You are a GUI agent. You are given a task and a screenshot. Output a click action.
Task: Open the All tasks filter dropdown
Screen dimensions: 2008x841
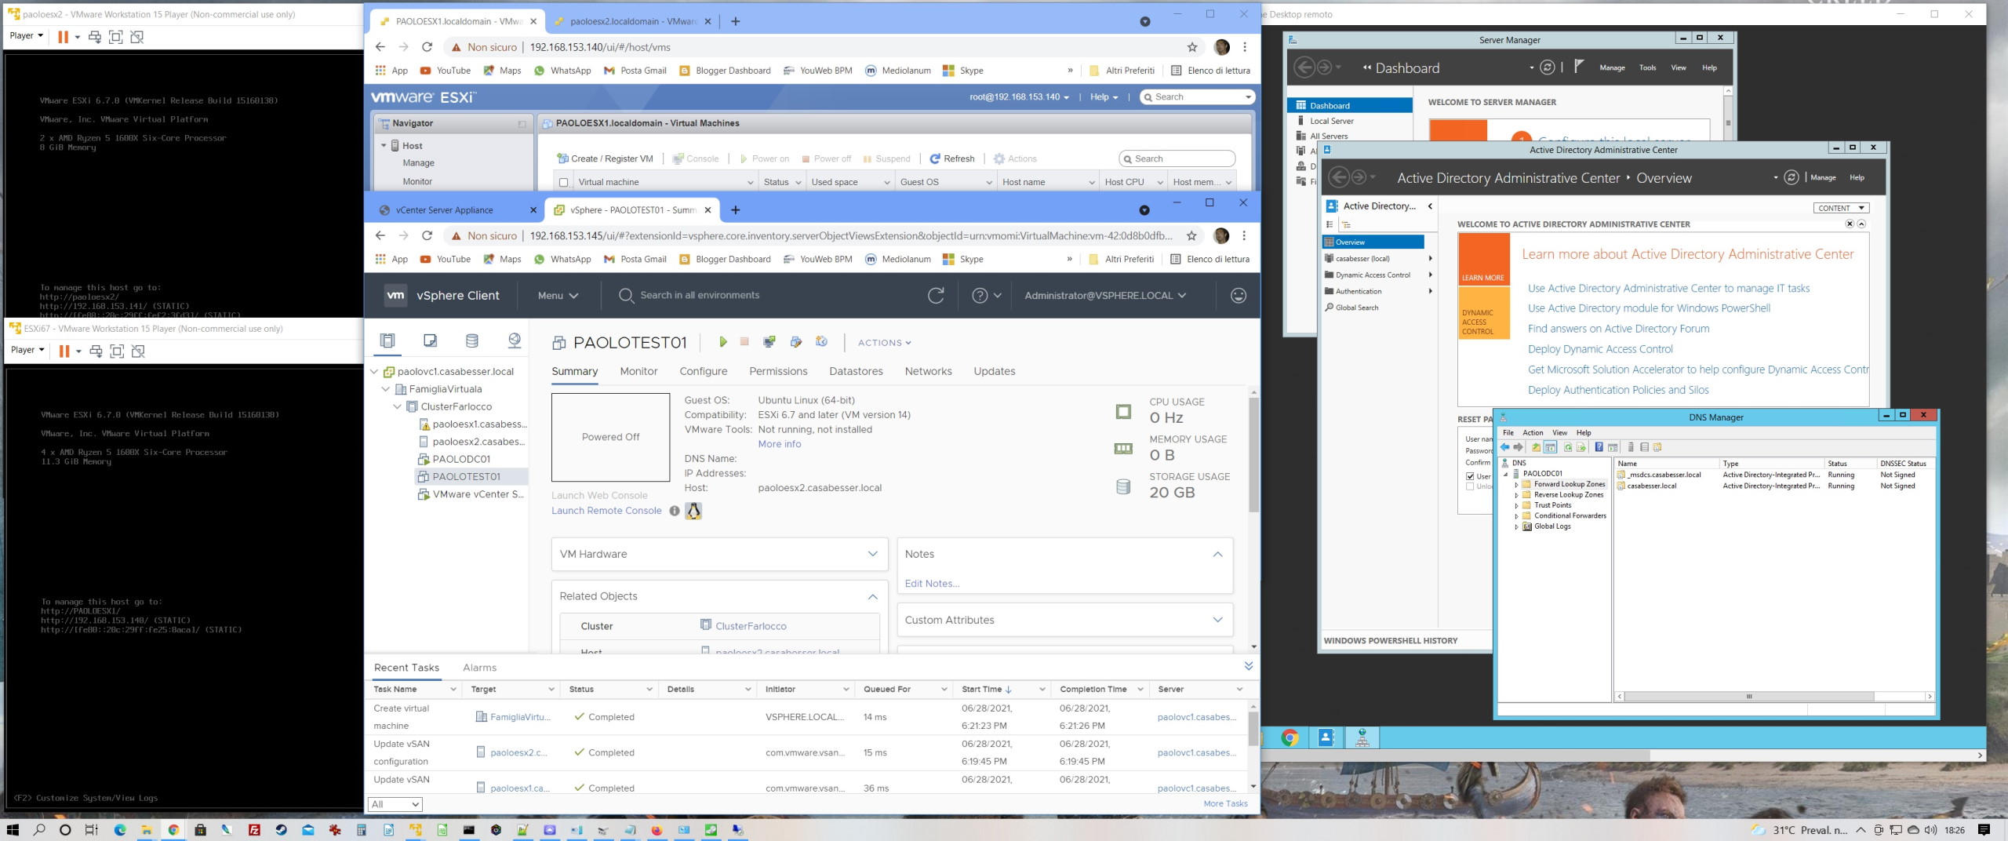395,804
